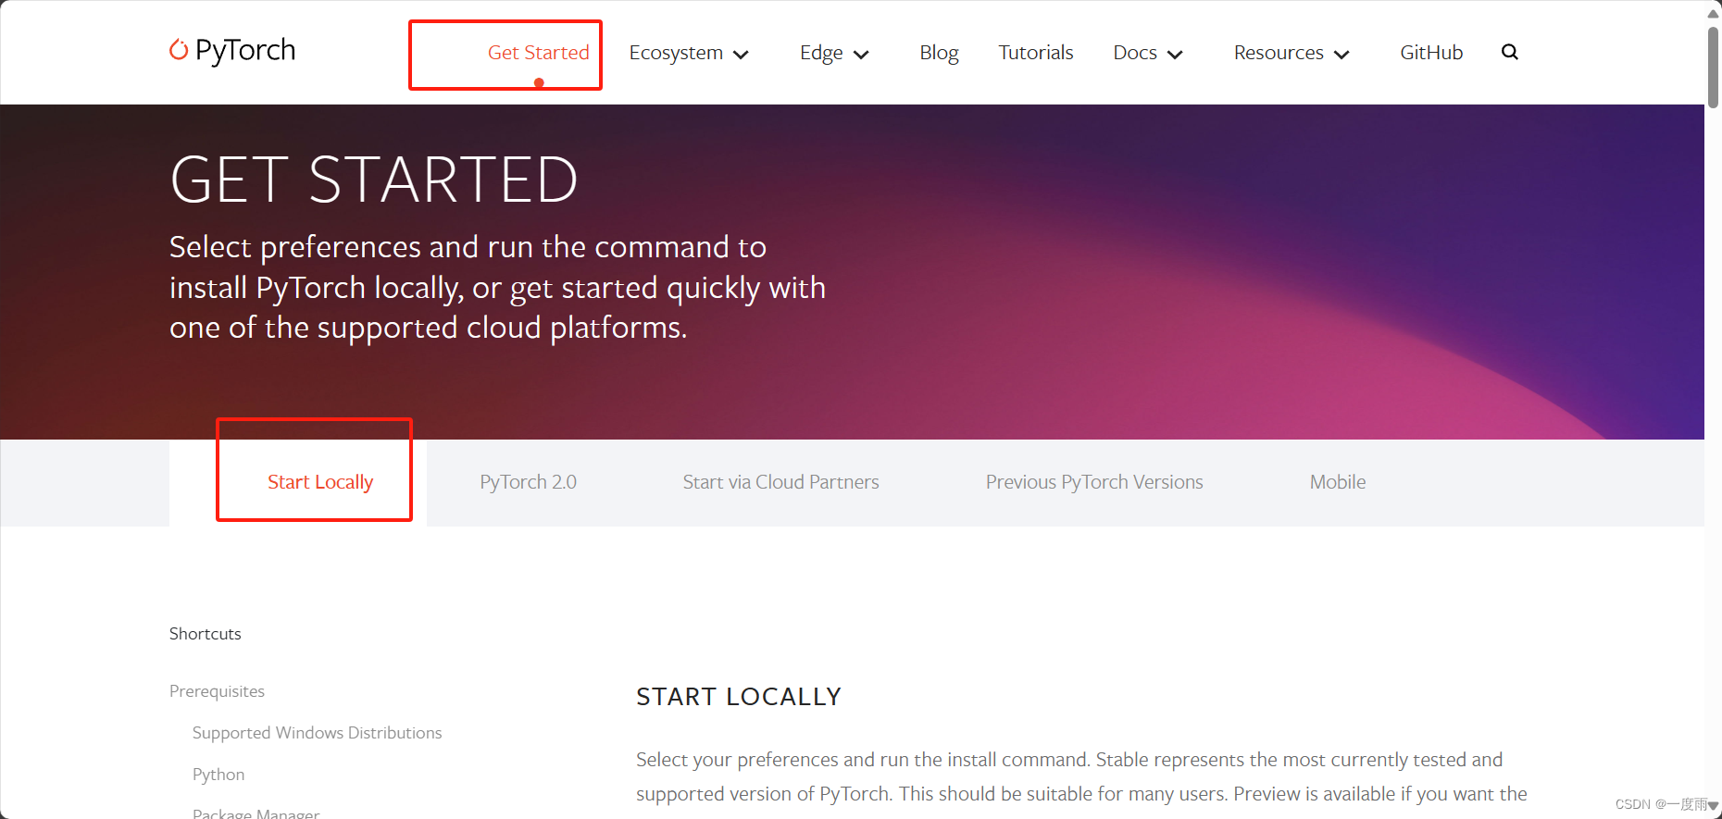The height and width of the screenshot is (819, 1722).
Task: Expand the Edge dropdown menu
Action: 834,53
